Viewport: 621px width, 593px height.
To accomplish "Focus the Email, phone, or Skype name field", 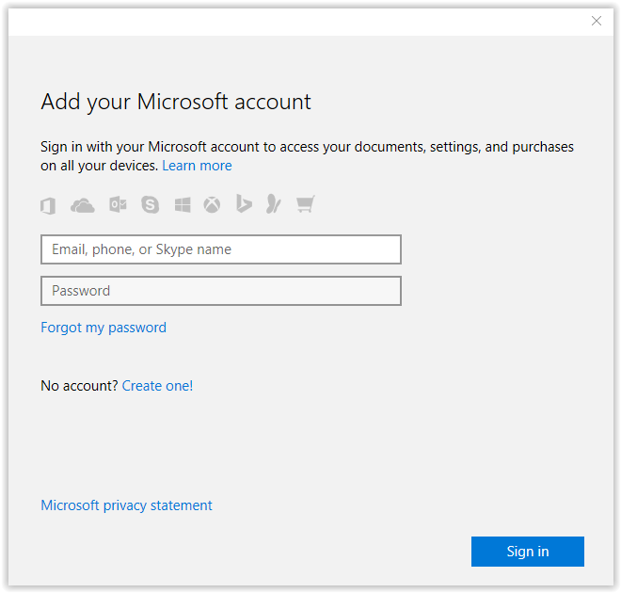I will coord(221,249).
